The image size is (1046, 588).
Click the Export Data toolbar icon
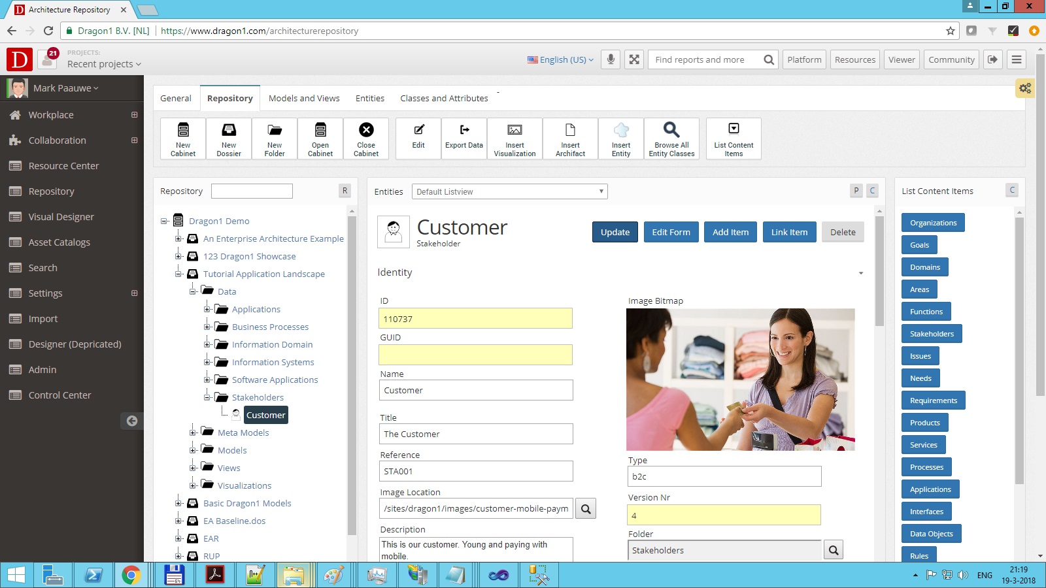click(464, 139)
